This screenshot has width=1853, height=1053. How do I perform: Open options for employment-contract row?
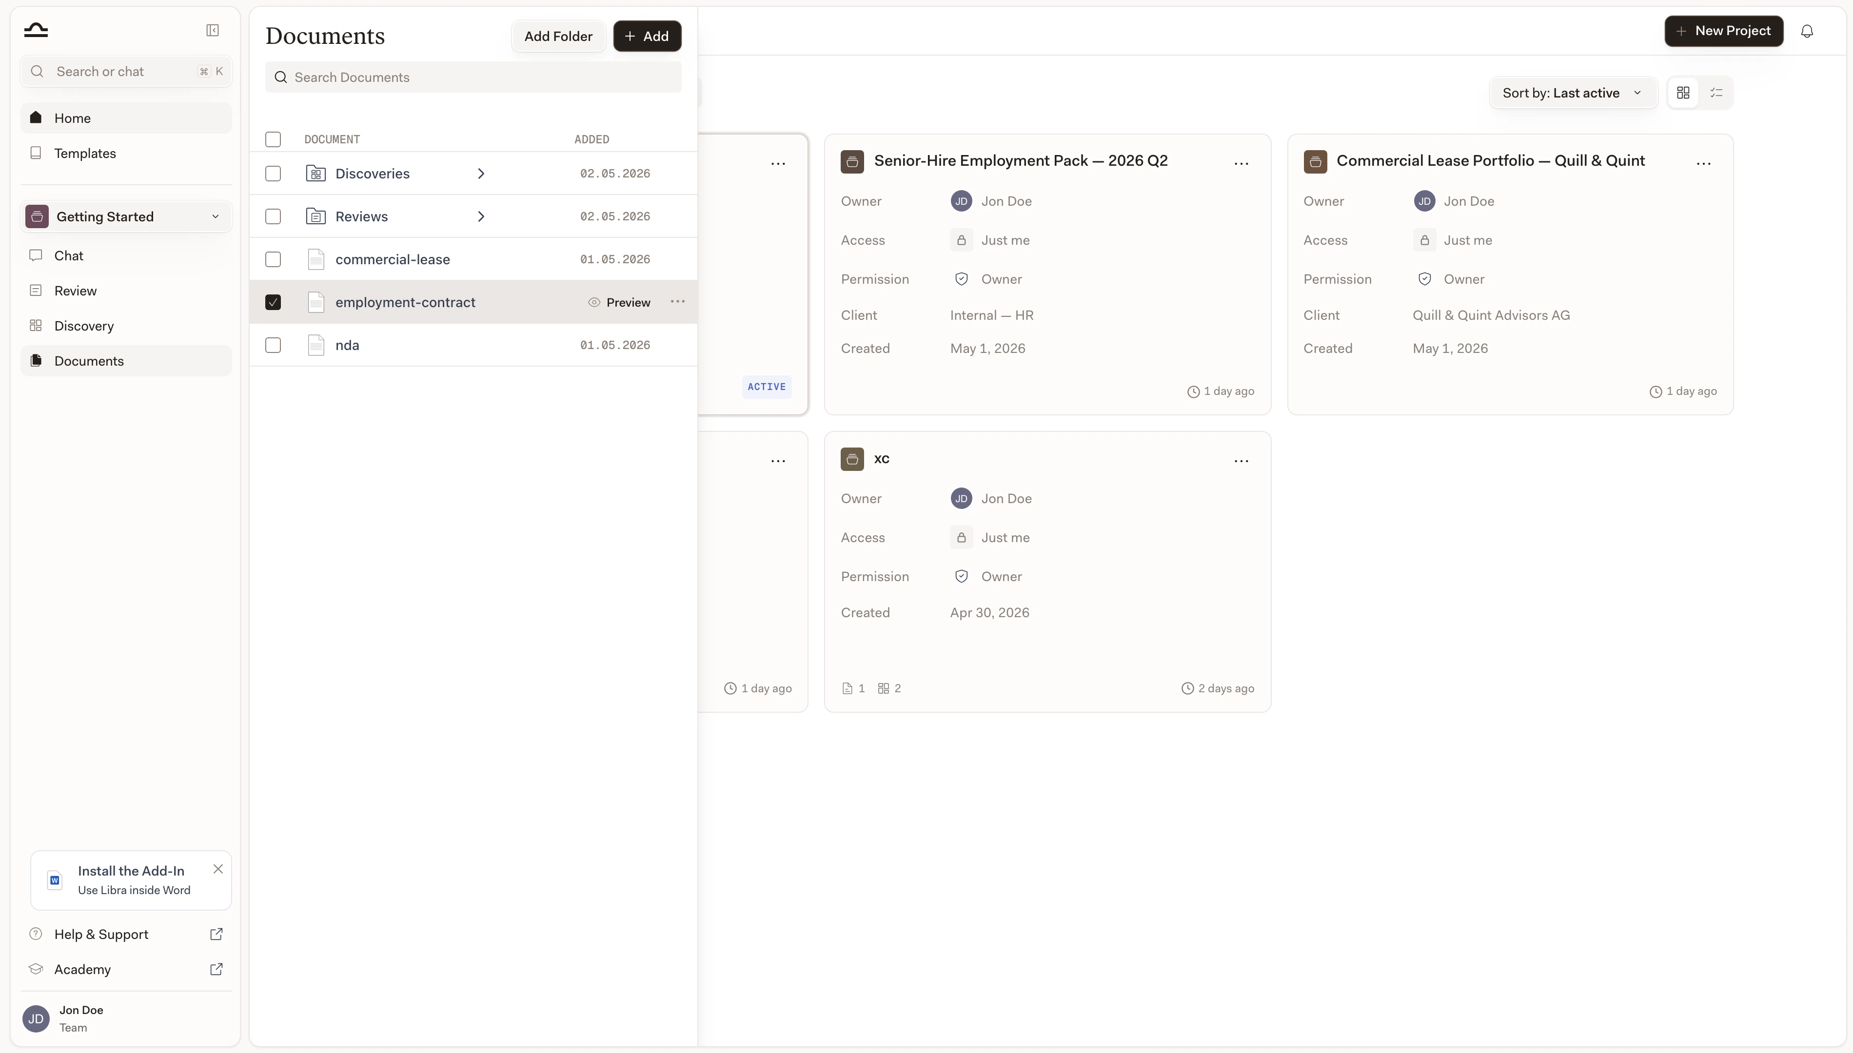pos(678,302)
